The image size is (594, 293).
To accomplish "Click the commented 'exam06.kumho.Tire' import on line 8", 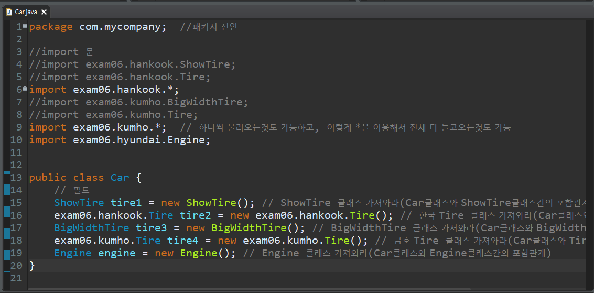I will click(x=138, y=115).
